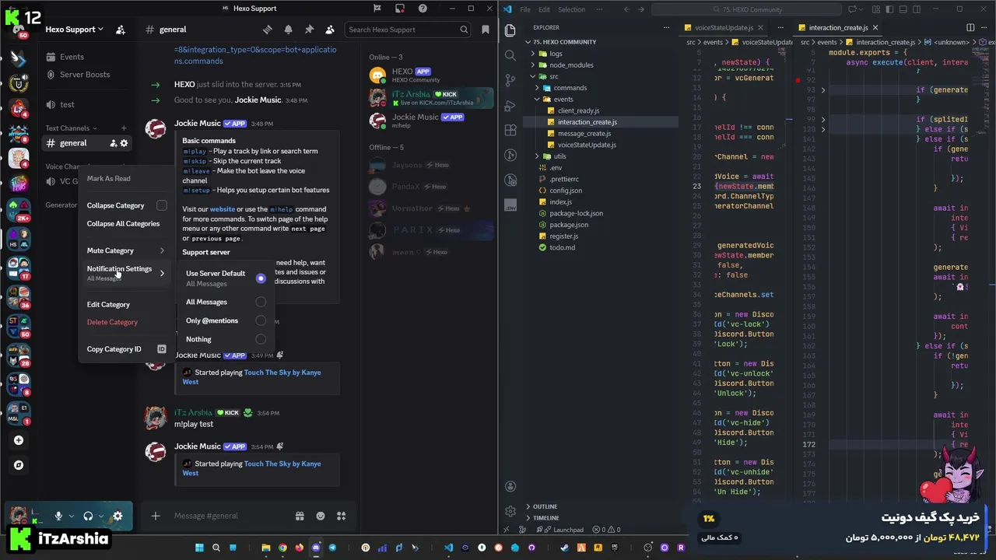Open VS Code Accounts icon
This screenshot has width=996, height=560.
pos(510,486)
